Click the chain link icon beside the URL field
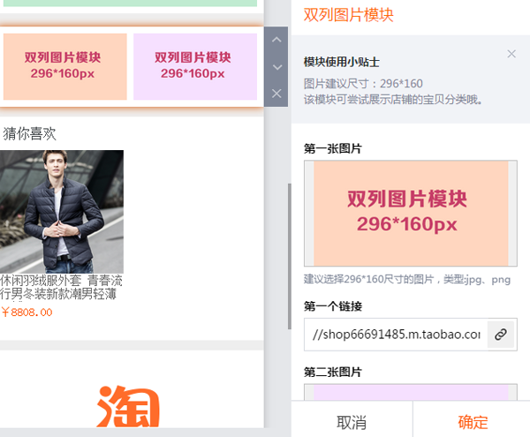 click(x=500, y=335)
